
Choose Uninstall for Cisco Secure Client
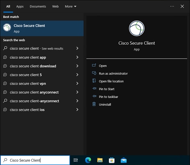click(x=105, y=104)
